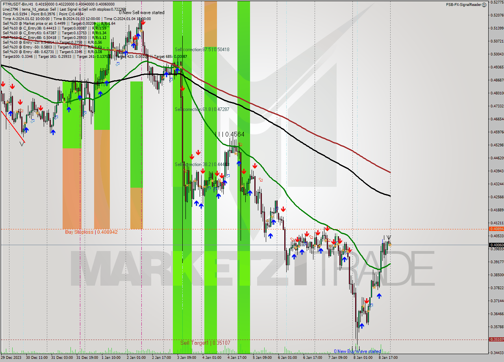The width and height of the screenshot is (504, 362).
Task: Click the 0.36466 price axis value
Action: 496,314
